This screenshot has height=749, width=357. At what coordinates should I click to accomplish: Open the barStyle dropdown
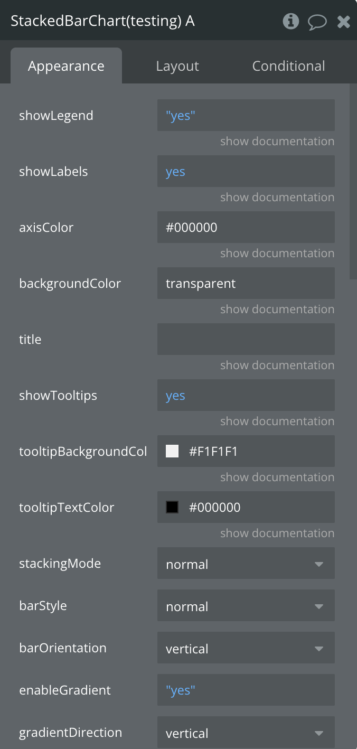pyautogui.click(x=246, y=606)
